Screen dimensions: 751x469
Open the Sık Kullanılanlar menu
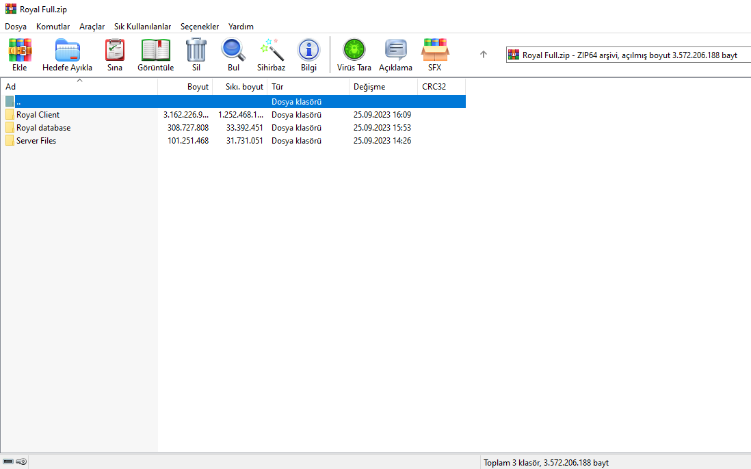point(143,26)
